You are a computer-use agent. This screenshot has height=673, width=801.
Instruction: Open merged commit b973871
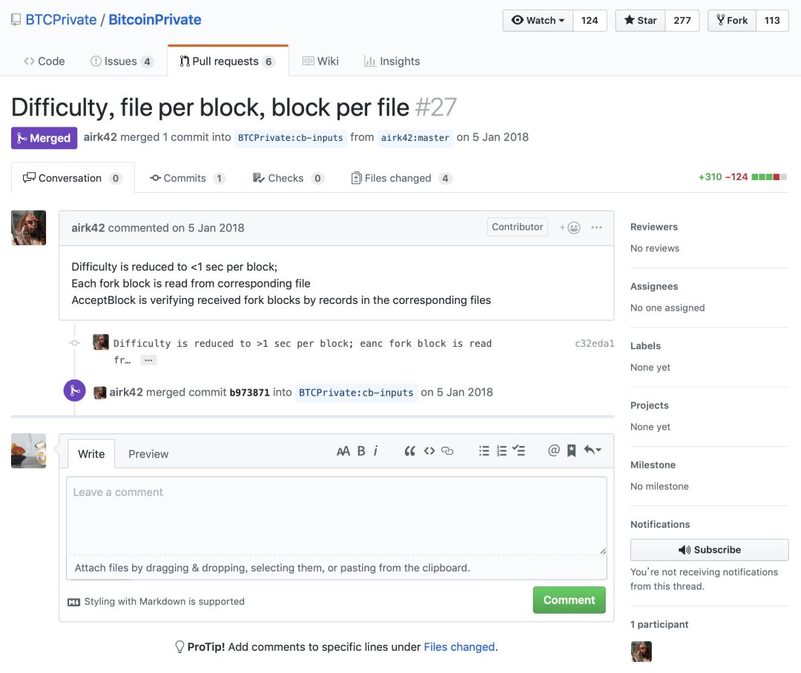(x=249, y=393)
